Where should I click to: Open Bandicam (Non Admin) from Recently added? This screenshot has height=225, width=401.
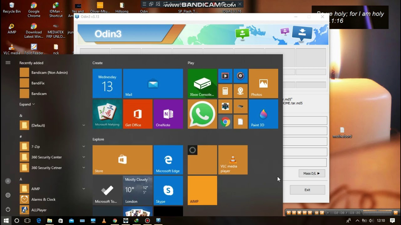tap(53, 72)
